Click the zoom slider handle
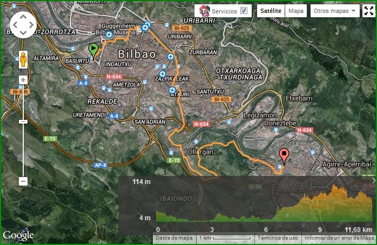Viewport: 377px width, 245px height. 23,122
